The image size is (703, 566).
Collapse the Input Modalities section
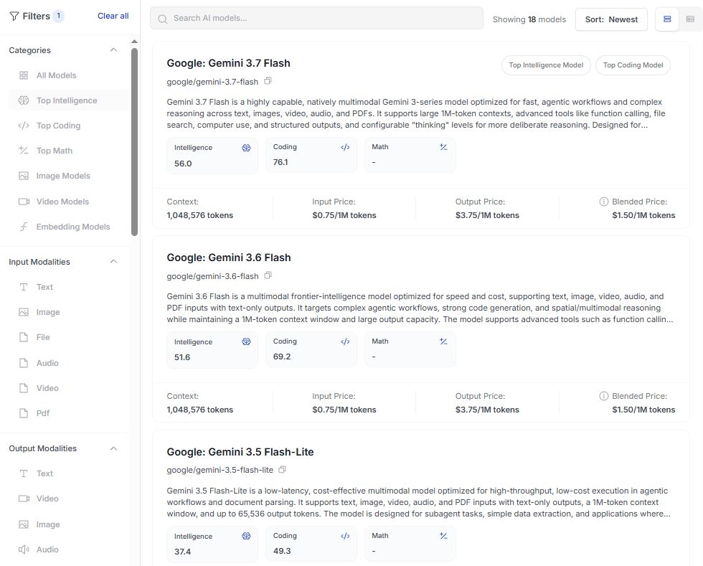(x=113, y=261)
